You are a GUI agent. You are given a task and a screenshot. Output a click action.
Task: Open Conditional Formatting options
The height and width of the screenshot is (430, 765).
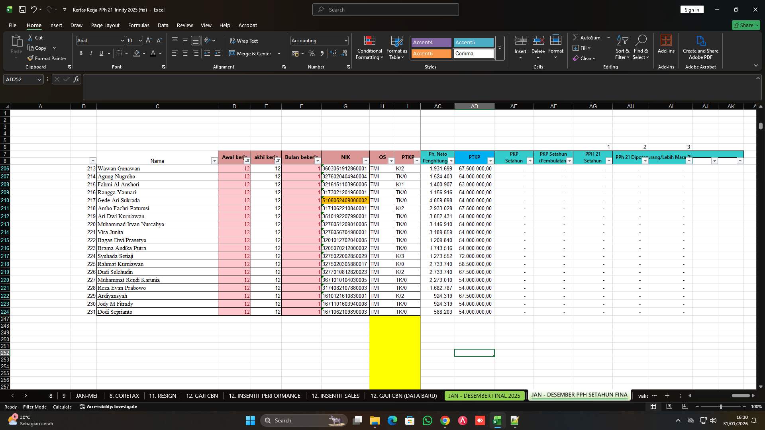point(369,48)
